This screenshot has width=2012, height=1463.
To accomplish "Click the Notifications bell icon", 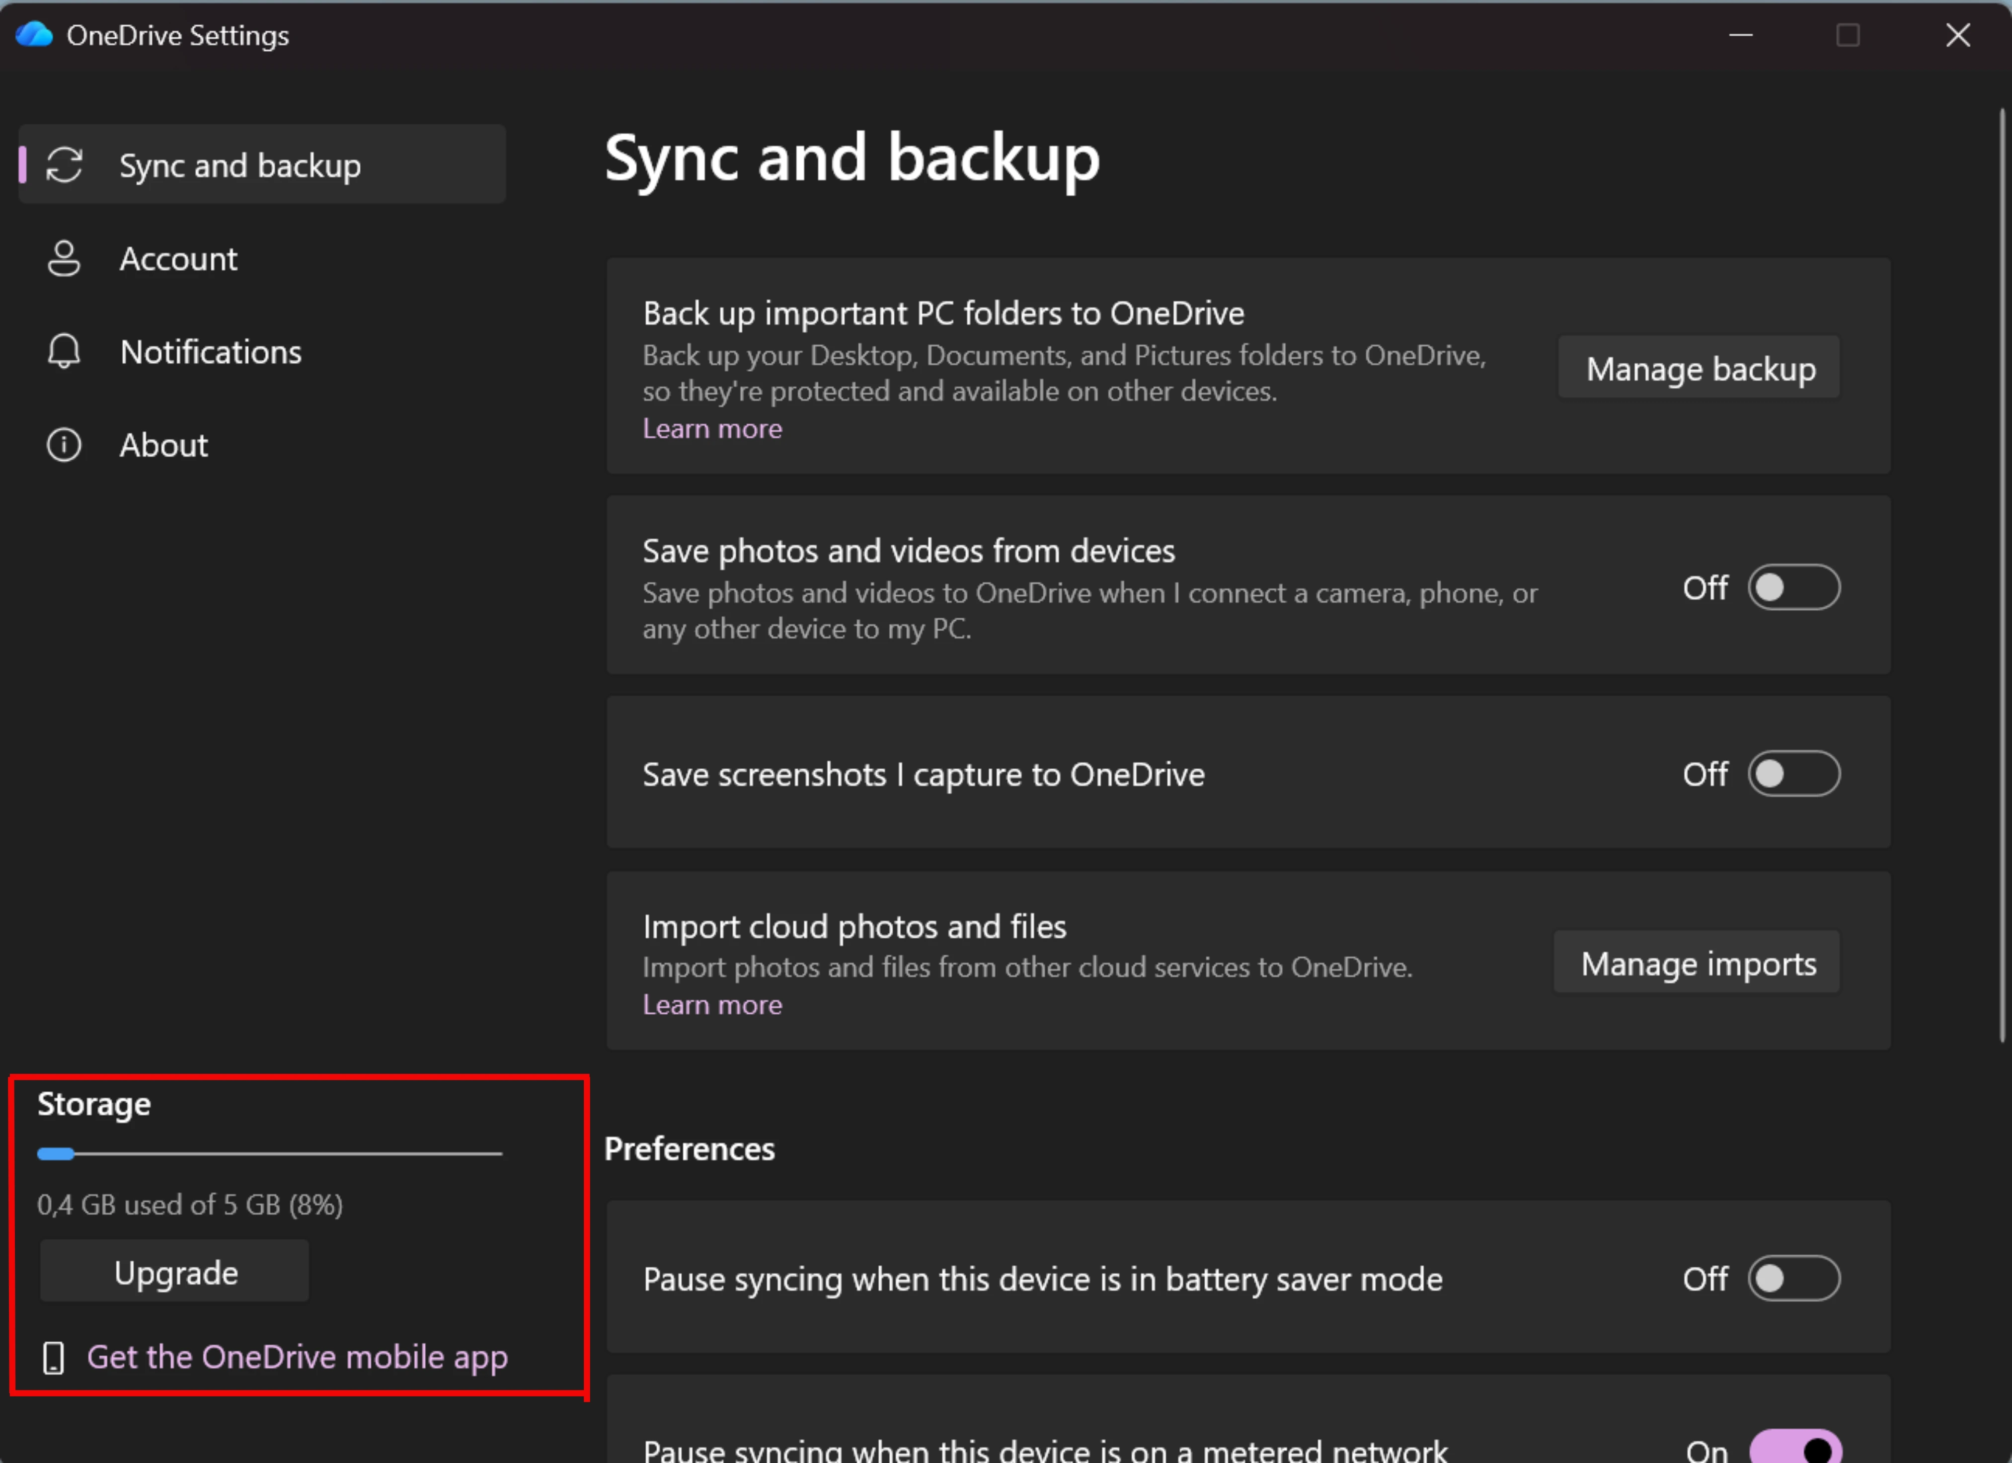I will [64, 351].
